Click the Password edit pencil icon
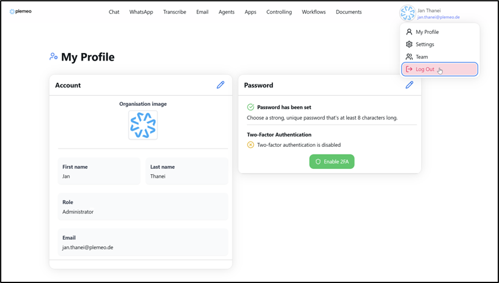This screenshot has height=283, width=499. pyautogui.click(x=409, y=85)
